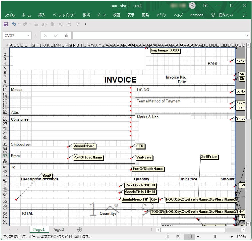Click the distribute horizontally icon

point(44,24)
